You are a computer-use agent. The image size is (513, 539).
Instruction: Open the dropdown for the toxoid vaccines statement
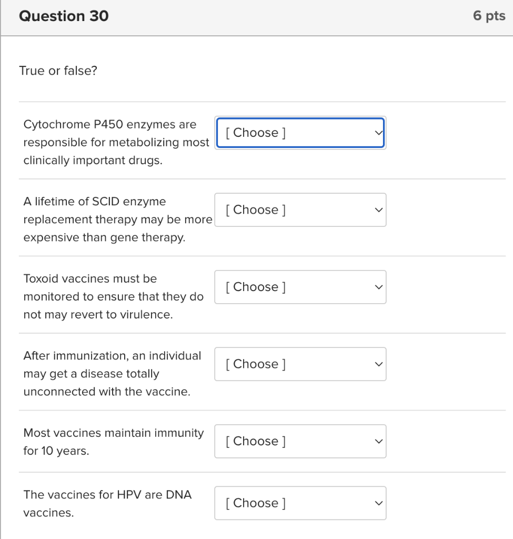click(x=300, y=287)
